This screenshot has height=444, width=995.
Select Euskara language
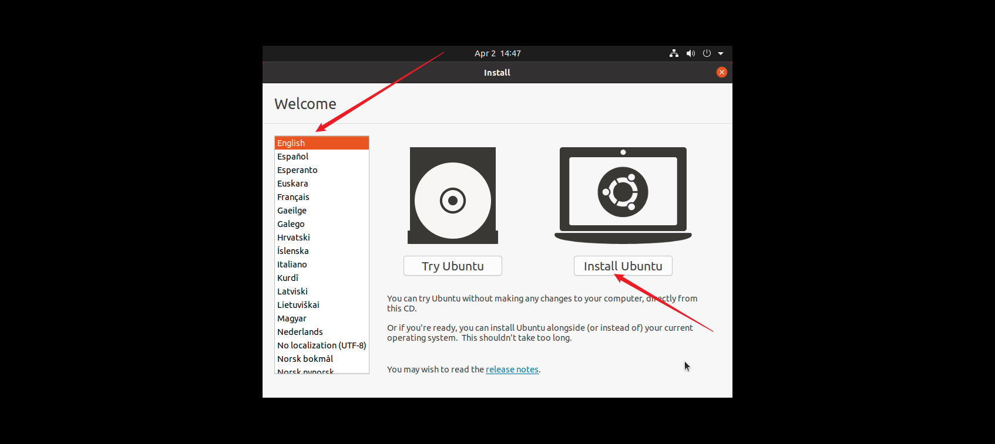click(322, 184)
